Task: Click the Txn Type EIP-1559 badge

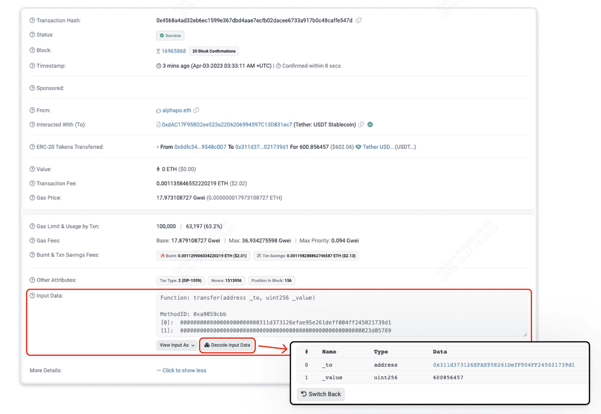Action: tap(181, 281)
